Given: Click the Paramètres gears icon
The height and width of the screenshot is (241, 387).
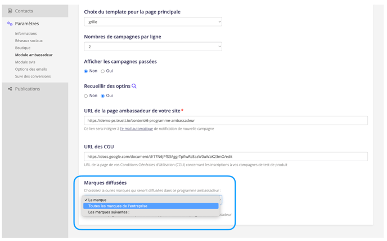Looking at the screenshot, I should (x=10, y=24).
